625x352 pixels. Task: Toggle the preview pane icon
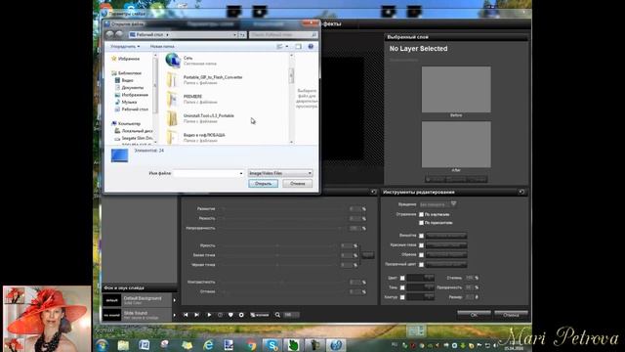tap(298, 47)
